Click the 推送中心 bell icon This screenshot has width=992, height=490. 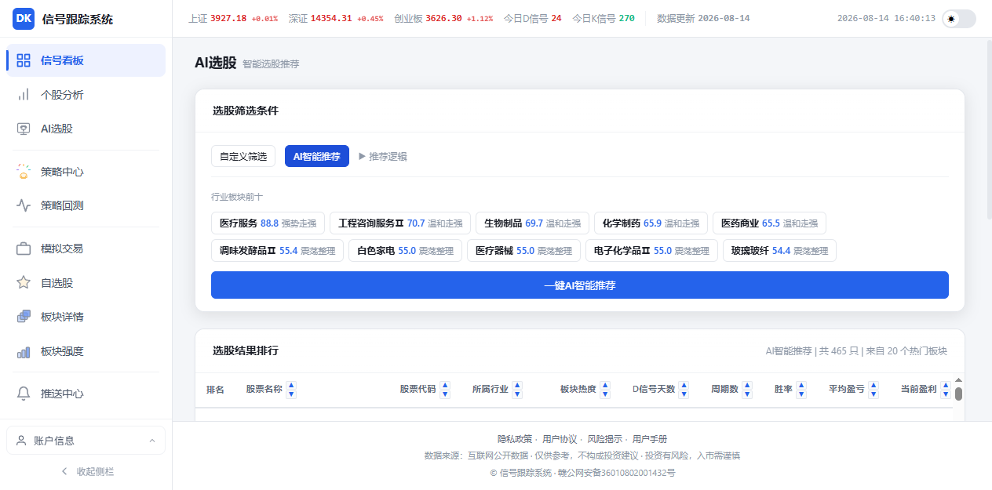24,394
